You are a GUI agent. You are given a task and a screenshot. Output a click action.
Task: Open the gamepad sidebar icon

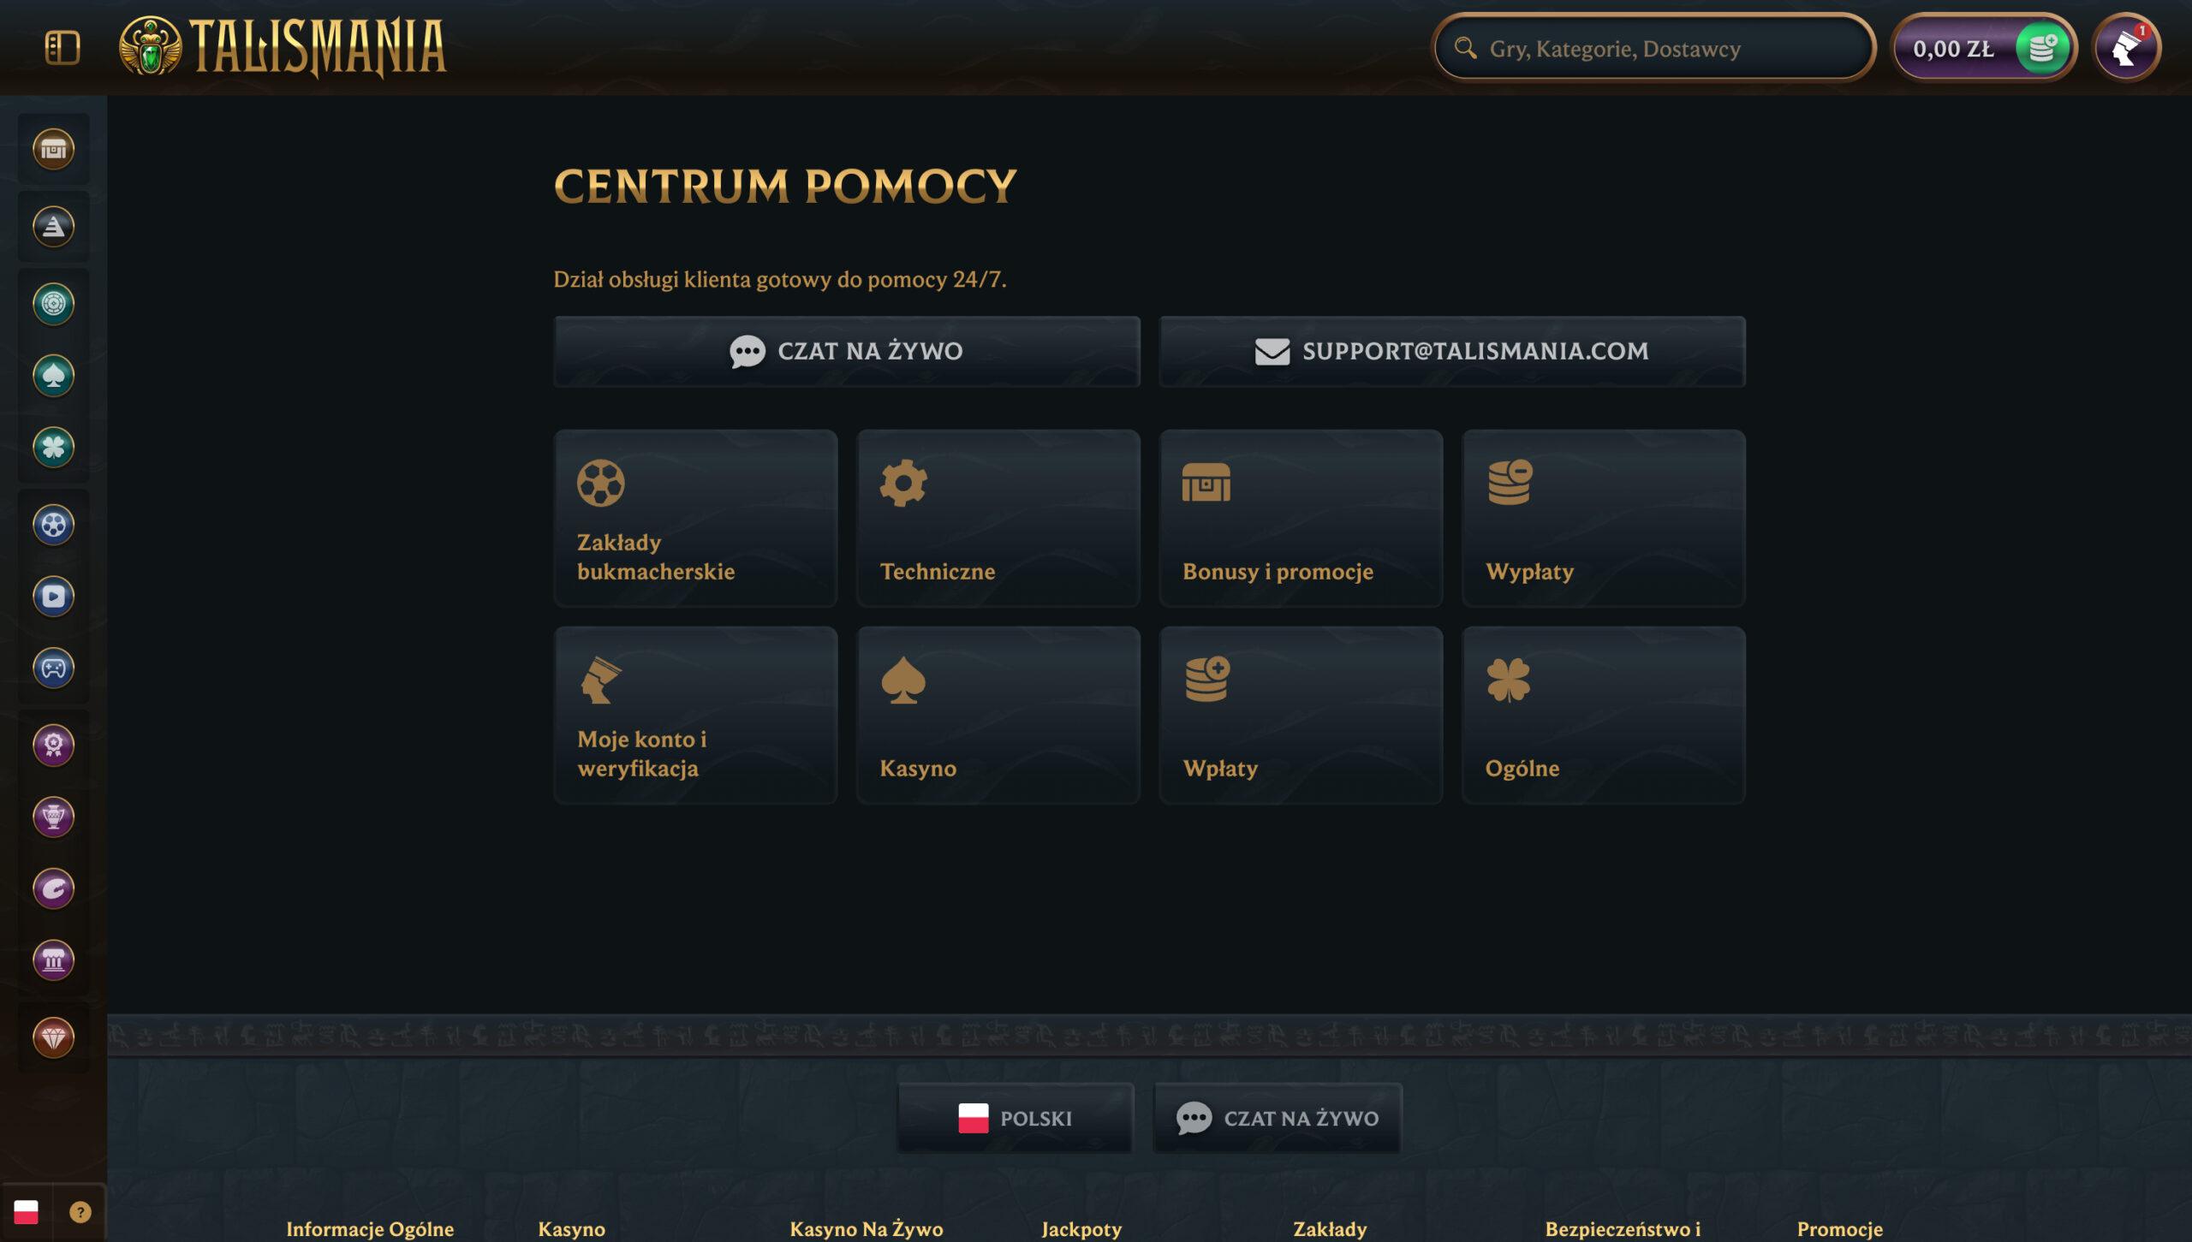tap(53, 669)
